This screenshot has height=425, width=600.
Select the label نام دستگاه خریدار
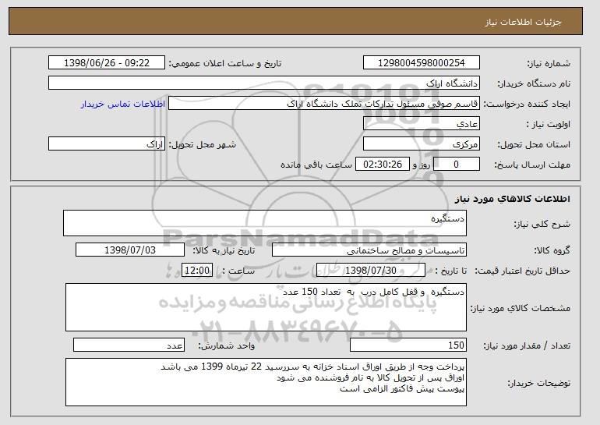(534, 83)
